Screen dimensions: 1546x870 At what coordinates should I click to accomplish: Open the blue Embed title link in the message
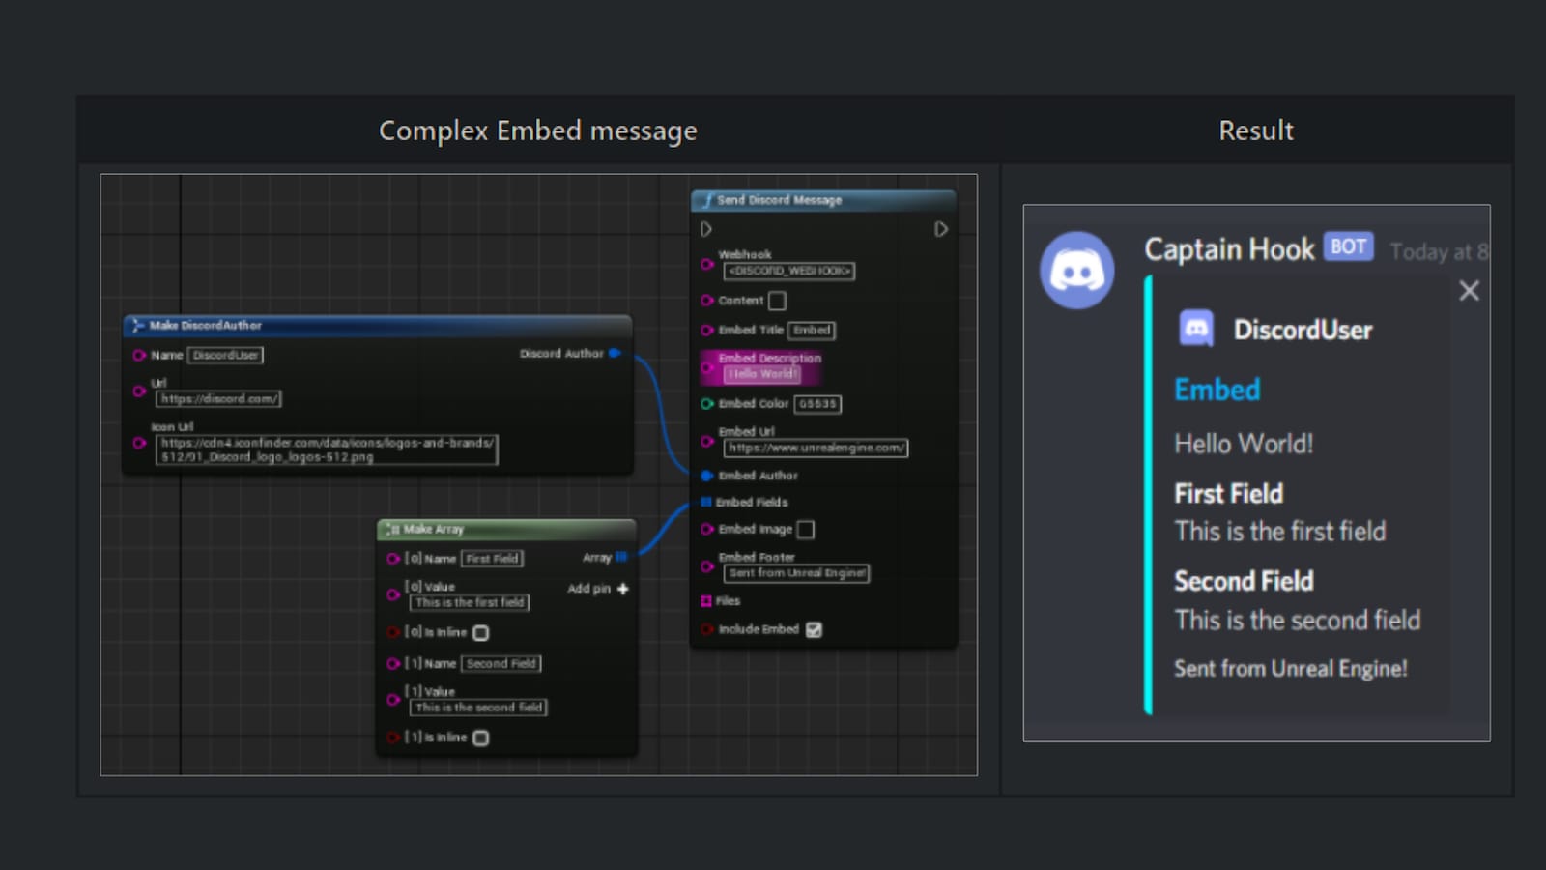tap(1217, 389)
